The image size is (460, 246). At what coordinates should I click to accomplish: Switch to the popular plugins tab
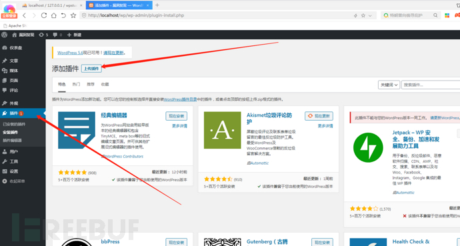pos(76,84)
